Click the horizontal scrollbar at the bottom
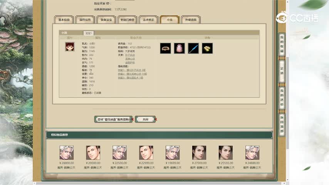Image resolution: width=329 pixels, height=185 pixels. point(159,183)
